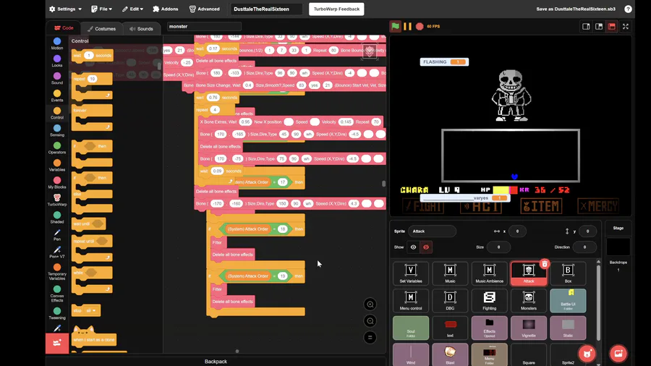Switch to large stage layout
The image size is (651, 366).
[x=599, y=26]
